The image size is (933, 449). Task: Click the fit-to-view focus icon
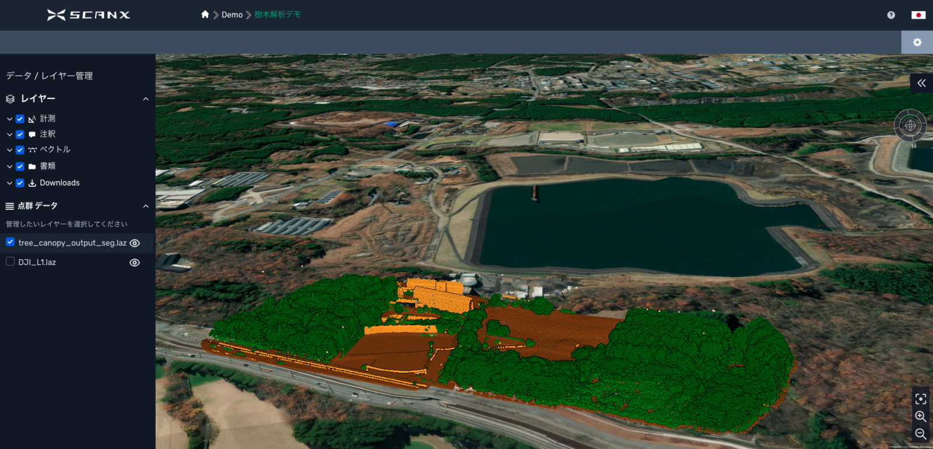click(921, 399)
